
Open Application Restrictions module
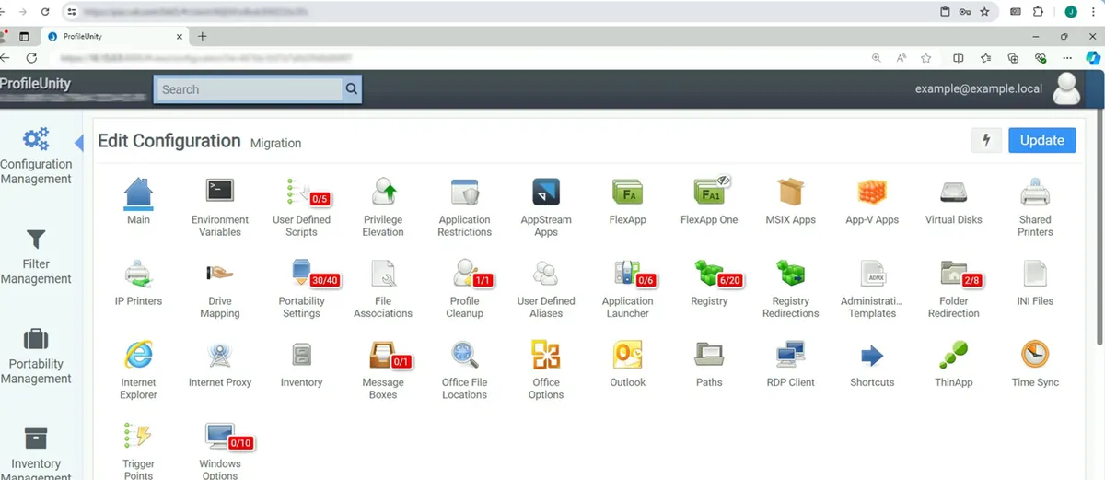(464, 207)
